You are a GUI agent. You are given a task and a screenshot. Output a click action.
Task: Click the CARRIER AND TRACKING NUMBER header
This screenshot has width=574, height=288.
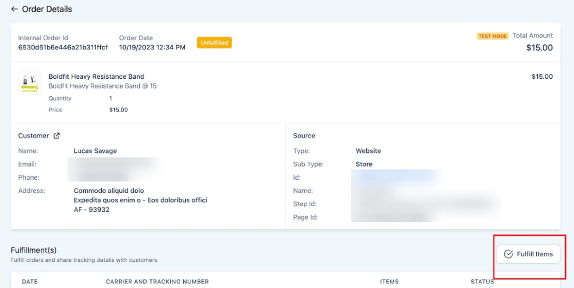[157, 282]
